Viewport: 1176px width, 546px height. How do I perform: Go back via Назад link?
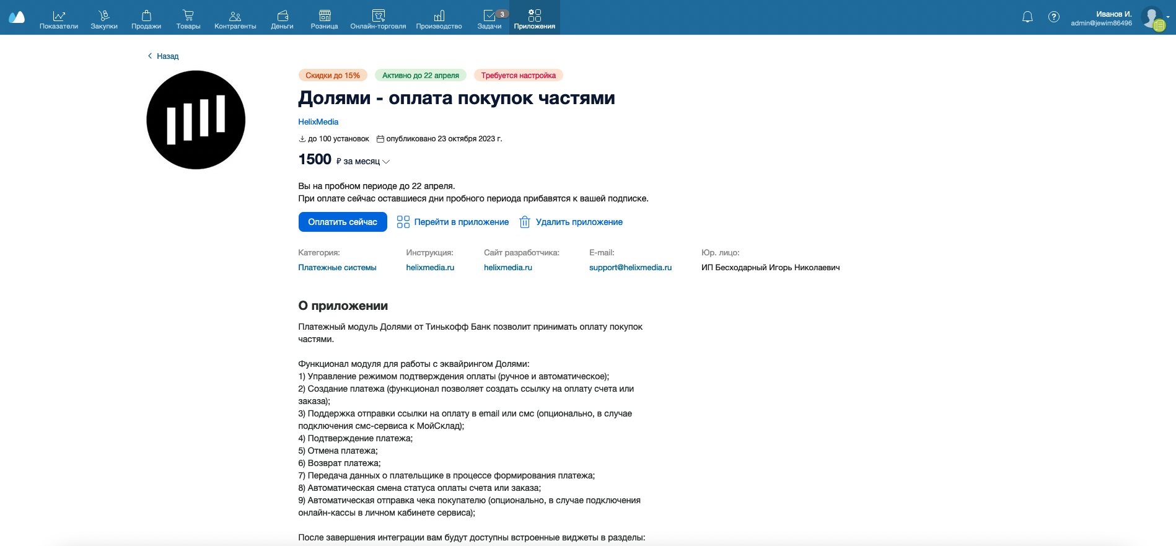[163, 56]
